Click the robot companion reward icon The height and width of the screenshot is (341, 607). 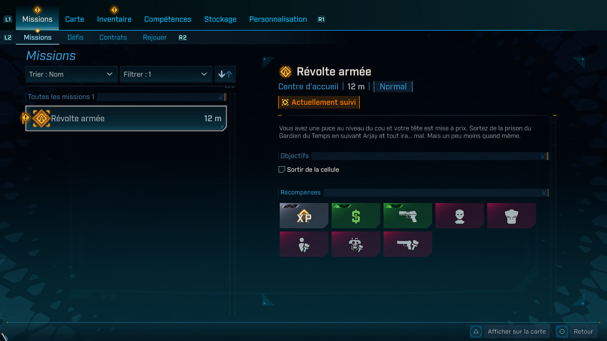[356, 244]
